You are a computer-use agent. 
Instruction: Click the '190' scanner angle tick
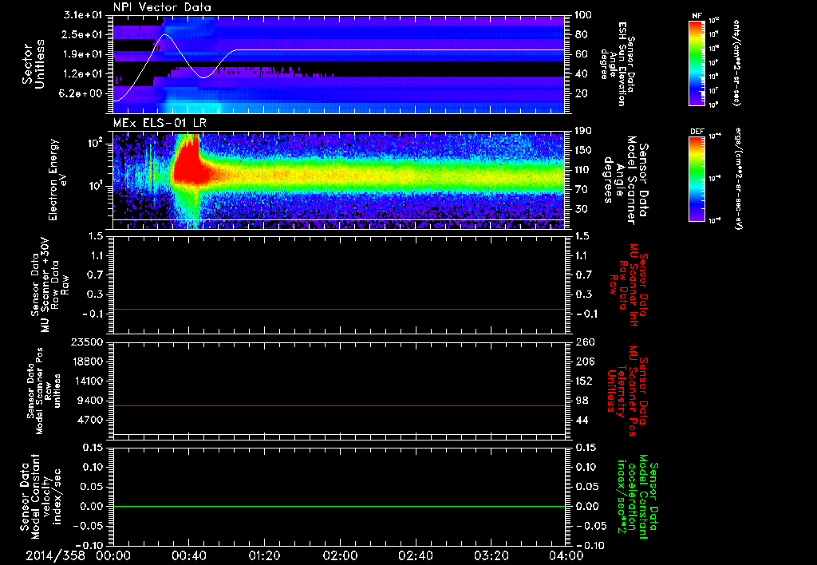pos(583,131)
